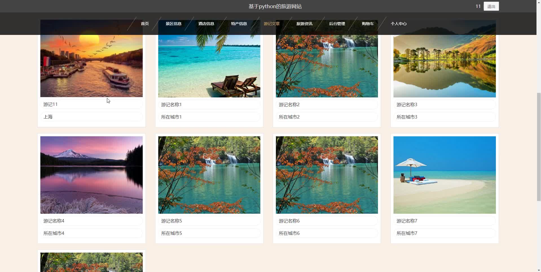Screen dimensions: 541x272
Task: Click the 退出 logout button
Action: pyautogui.click(x=491, y=6)
